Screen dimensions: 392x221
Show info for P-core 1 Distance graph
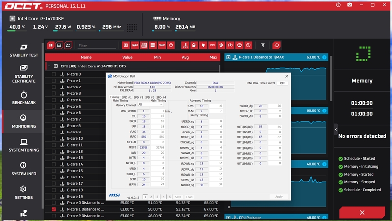click(x=324, y=57)
